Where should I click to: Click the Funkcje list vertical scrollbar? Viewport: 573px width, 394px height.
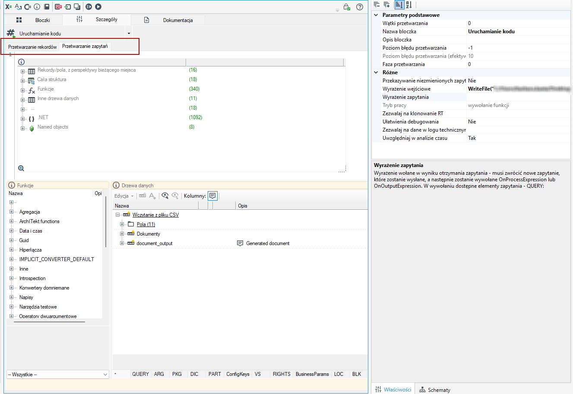coord(106,222)
